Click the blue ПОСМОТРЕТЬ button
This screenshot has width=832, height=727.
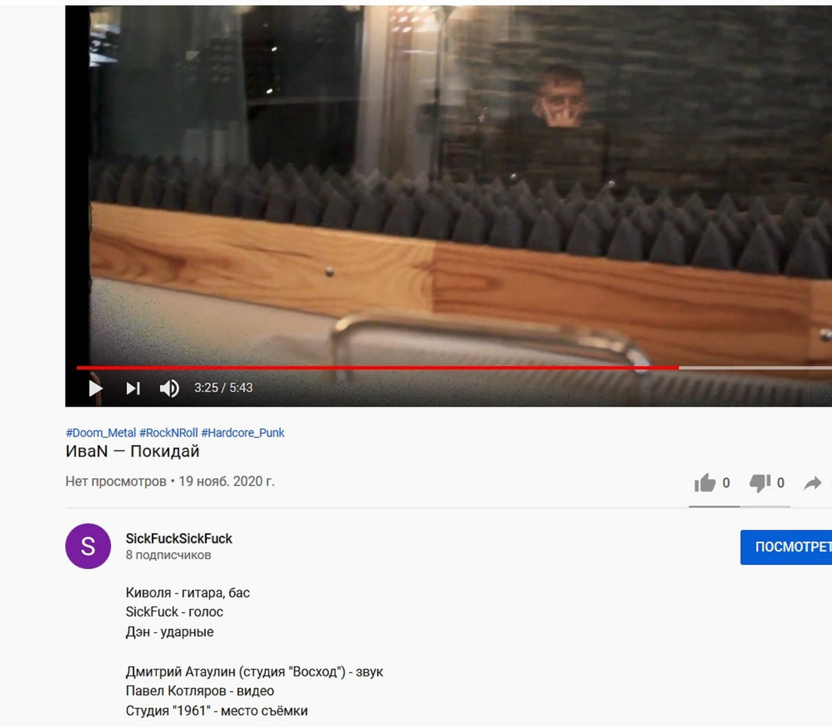tap(786, 547)
